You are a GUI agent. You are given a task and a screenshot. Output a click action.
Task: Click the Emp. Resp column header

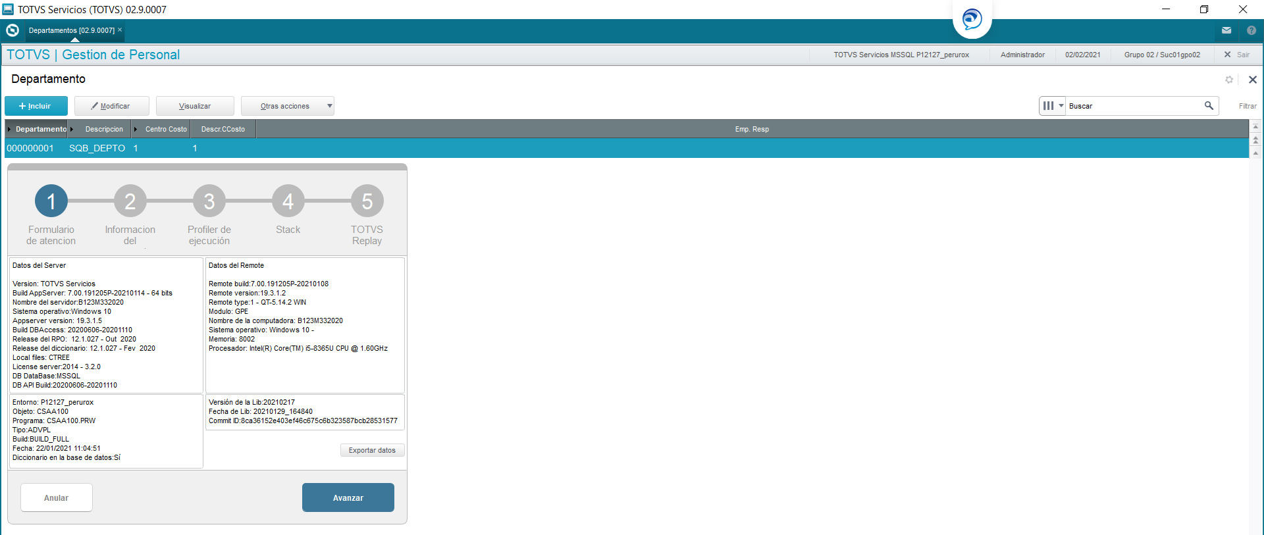click(x=752, y=129)
